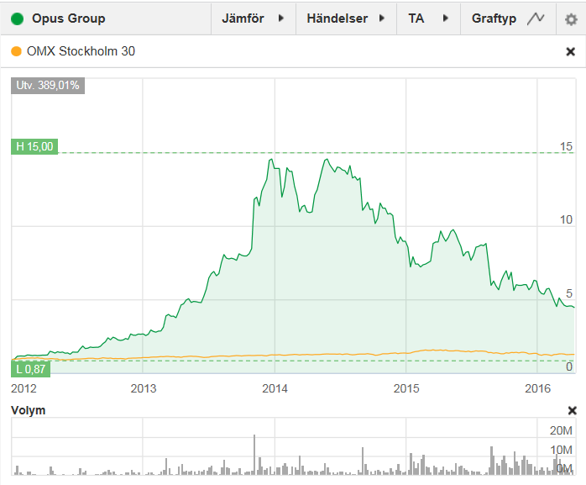This screenshot has width=586, height=485.
Task: Click the Graftyp line chart icon
Action: point(536,18)
